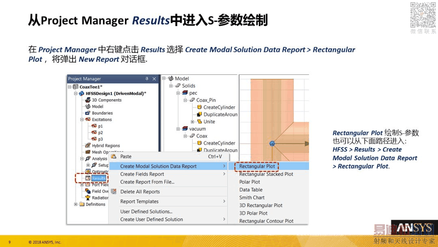Click the Definitions folder icon
This screenshot has width=438, height=247.
[x=82, y=204]
